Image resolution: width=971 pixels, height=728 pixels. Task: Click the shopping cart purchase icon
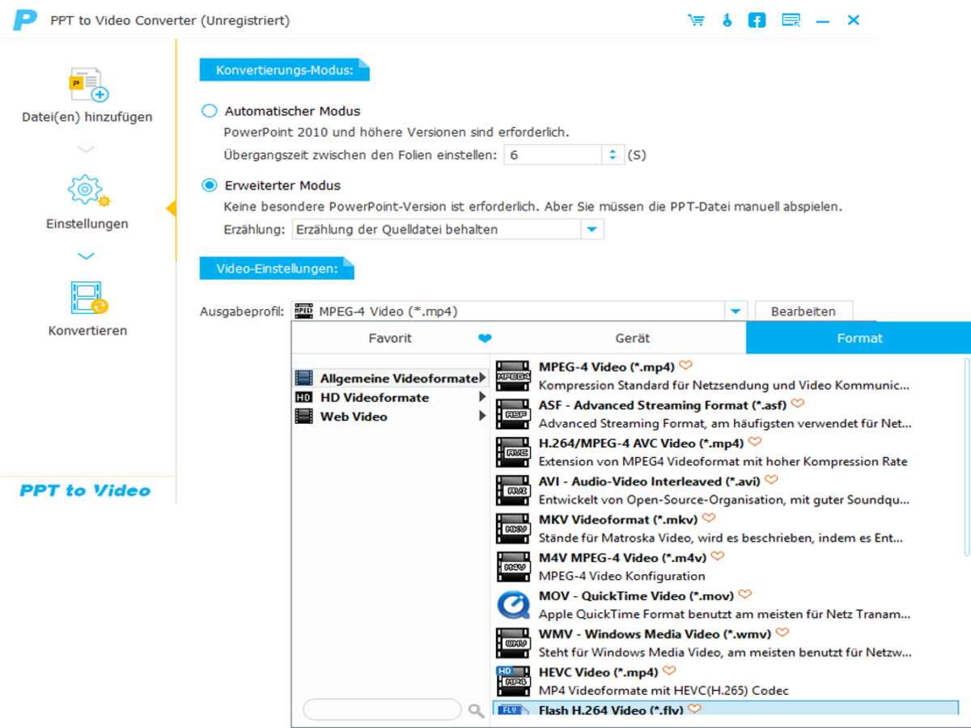(x=696, y=20)
